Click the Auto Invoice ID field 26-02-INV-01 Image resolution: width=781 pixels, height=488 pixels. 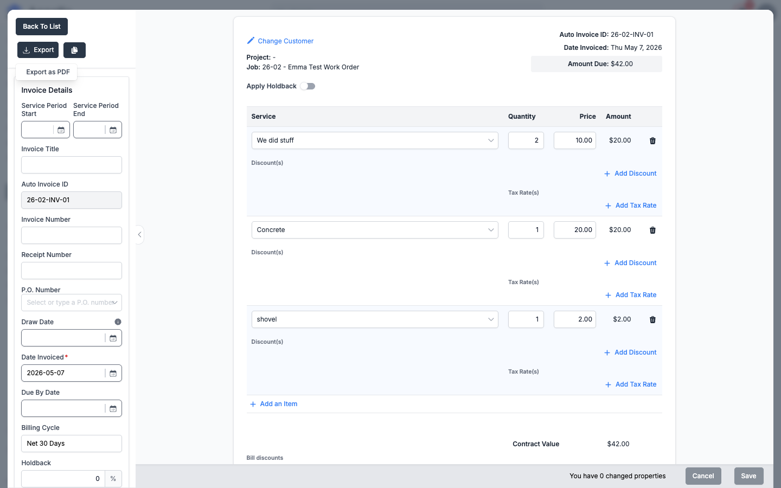coord(72,200)
